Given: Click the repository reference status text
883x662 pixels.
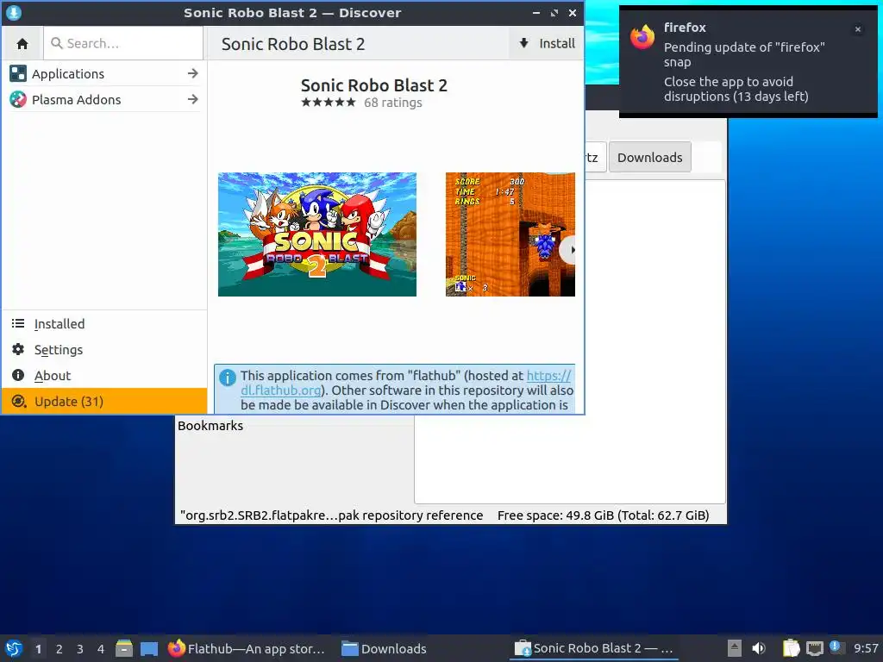Looking at the screenshot, I should 331,515.
